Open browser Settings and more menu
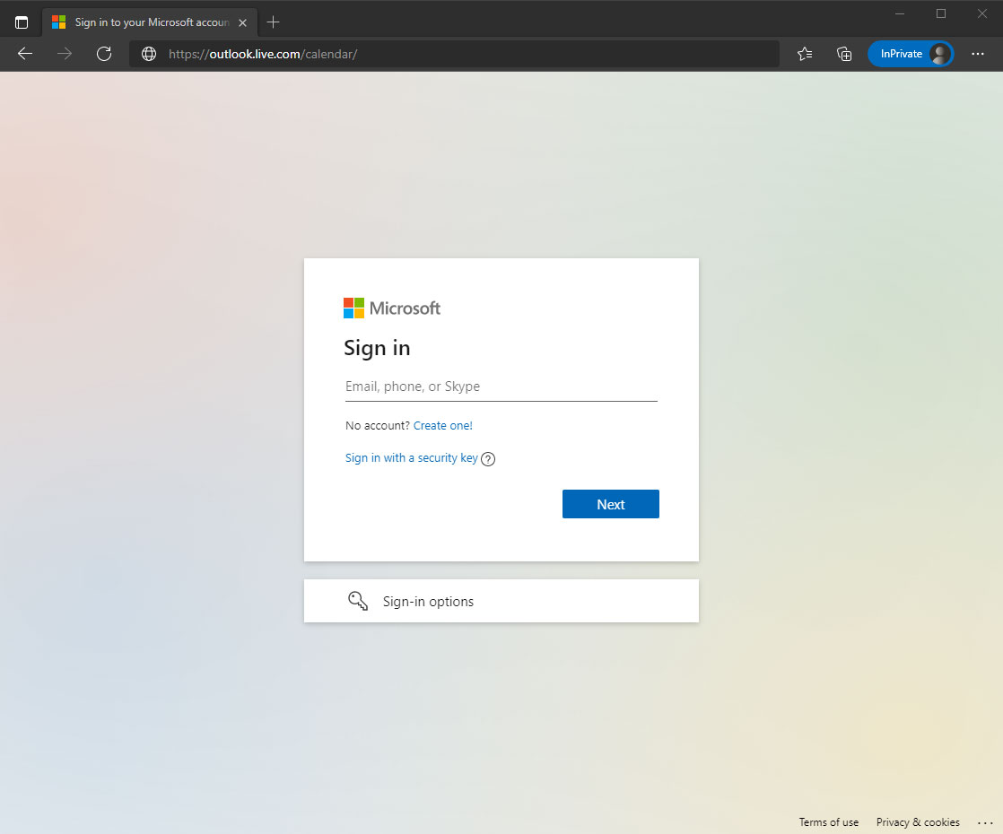Image resolution: width=1003 pixels, height=834 pixels. [x=977, y=54]
